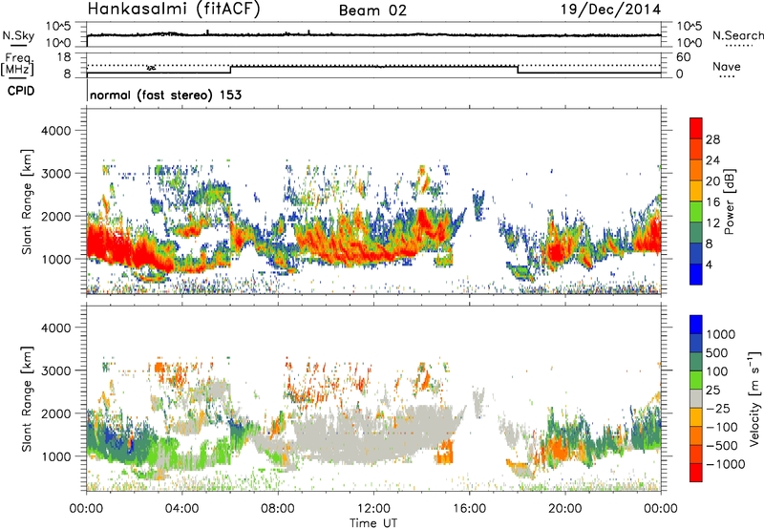
Task: Click the 20:00 time axis tick label
Action: (x=564, y=509)
